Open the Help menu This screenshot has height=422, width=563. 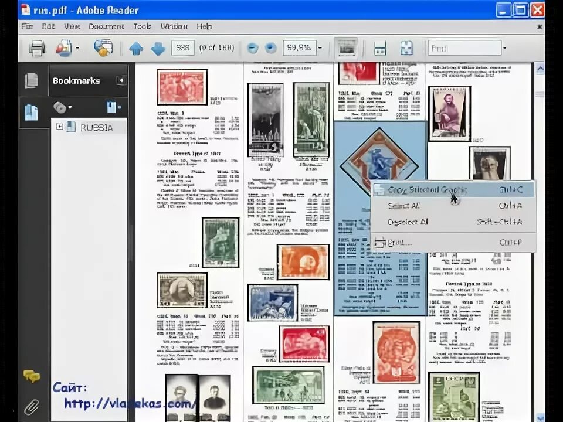(x=204, y=26)
